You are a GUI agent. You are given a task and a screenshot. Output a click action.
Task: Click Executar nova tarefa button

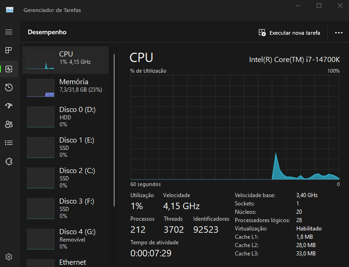289,33
